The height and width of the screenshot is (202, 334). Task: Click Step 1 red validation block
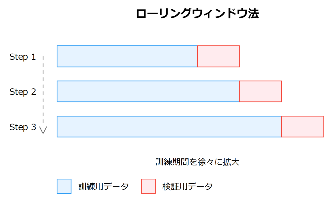click(219, 56)
